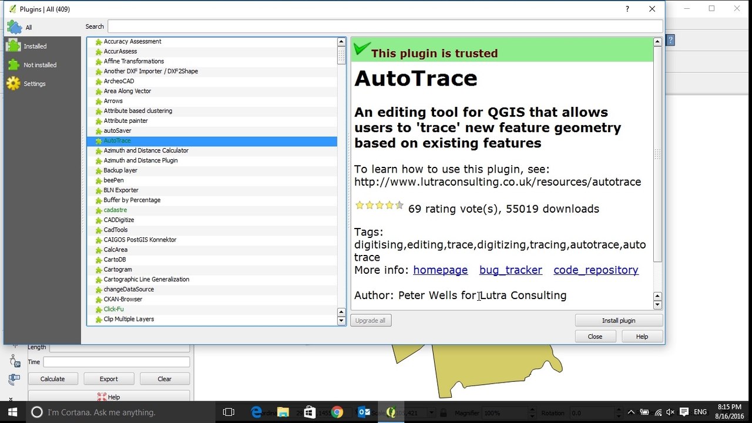This screenshot has width=752, height=423.
Task: Open the homepage link
Action: (x=440, y=270)
